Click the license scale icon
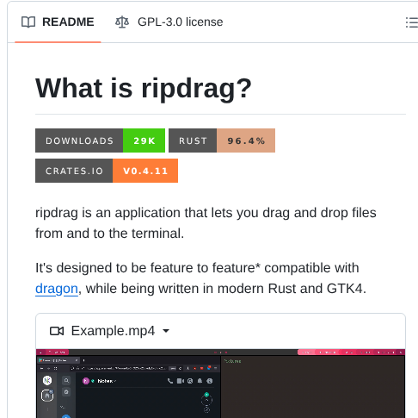The image size is (418, 418). pos(122,22)
